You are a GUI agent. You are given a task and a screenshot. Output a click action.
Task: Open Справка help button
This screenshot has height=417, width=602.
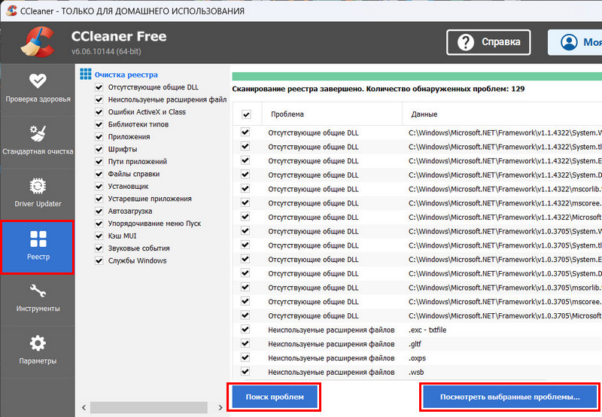click(488, 42)
